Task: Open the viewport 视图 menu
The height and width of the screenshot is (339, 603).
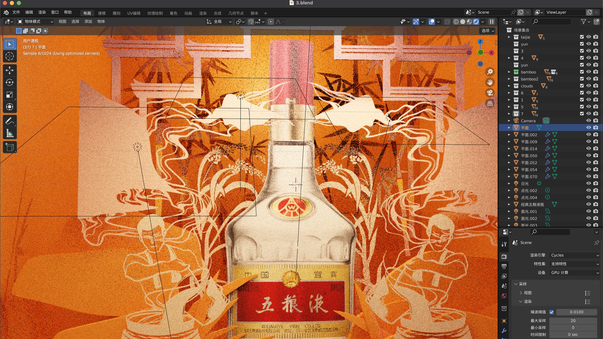Action: [x=62, y=22]
